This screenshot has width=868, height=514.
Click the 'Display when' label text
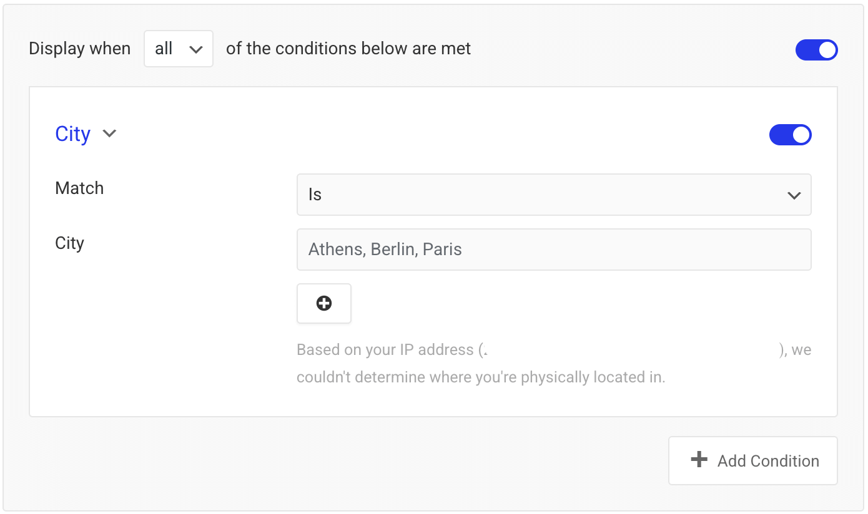(80, 49)
